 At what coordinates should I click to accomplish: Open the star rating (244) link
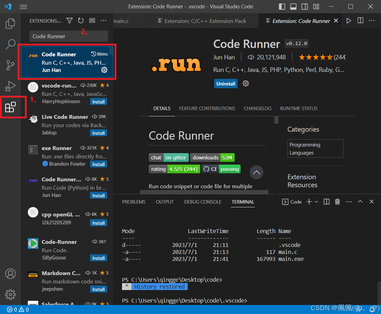coord(322,57)
